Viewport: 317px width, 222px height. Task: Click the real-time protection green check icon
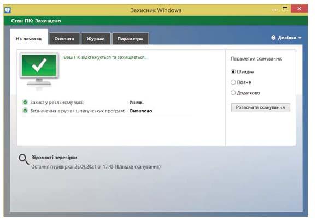pos(25,103)
